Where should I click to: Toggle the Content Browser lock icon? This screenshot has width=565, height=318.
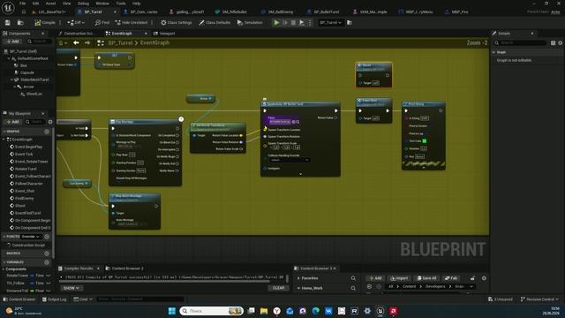coord(472,278)
